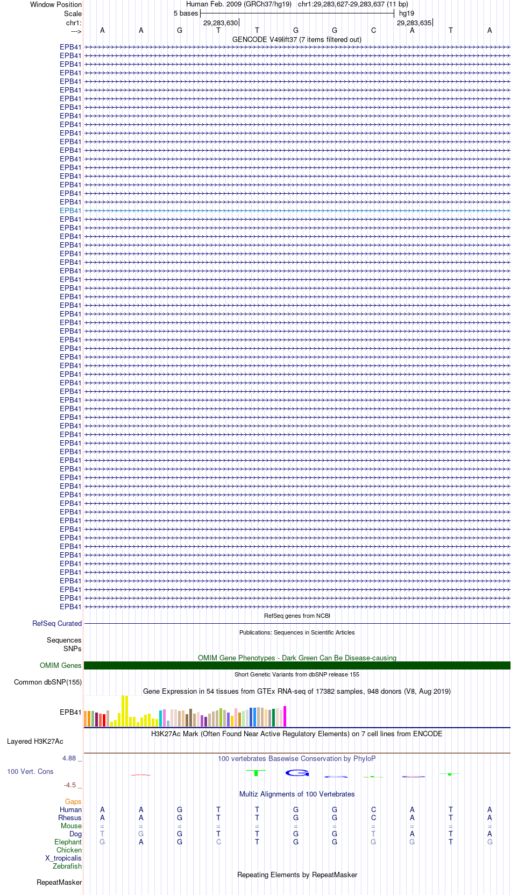Click the 29,283,630 coordinate marker
Viewport: 511px width, 895px height.
pyautogui.click(x=221, y=23)
